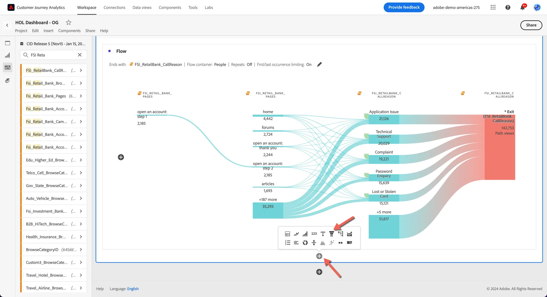Click the Provide feedback button
Screen dimensions: 547x297
point(404,7)
